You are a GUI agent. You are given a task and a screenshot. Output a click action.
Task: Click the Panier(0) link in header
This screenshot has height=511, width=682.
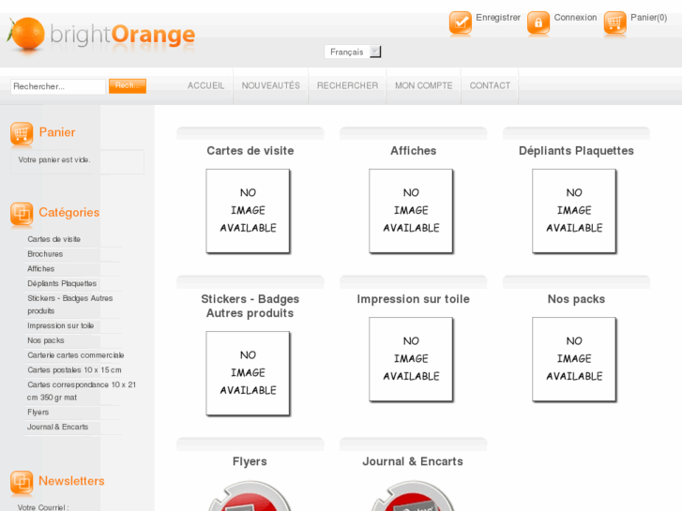(x=648, y=18)
